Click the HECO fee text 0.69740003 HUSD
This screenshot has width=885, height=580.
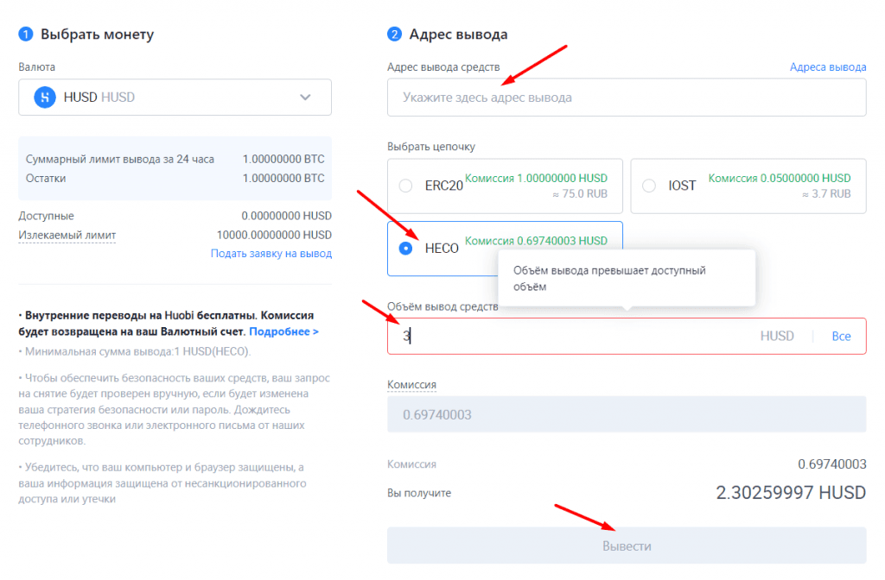[536, 241]
